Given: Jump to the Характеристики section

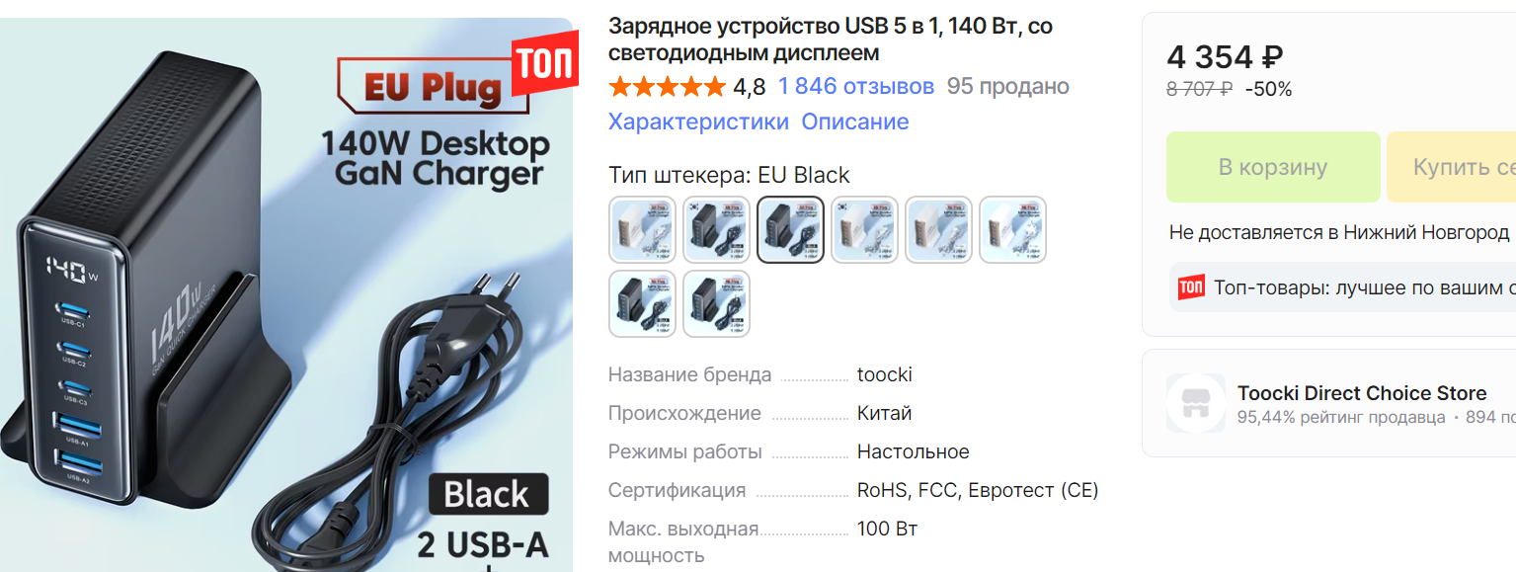Looking at the screenshot, I should click(698, 122).
